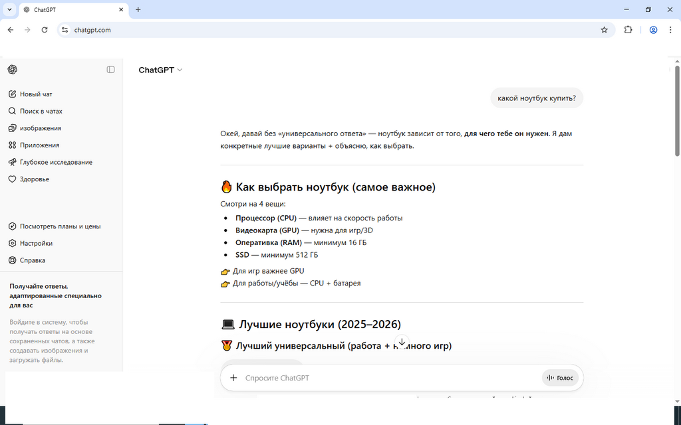This screenshot has width=681, height=425.
Task: Expand the tab search chevron in browser
Action: [x=9, y=10]
